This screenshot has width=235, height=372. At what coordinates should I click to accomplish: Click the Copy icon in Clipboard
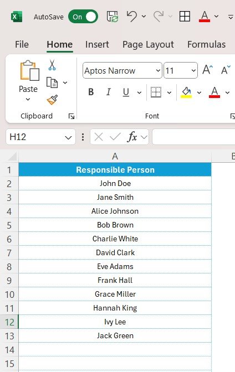pos(52,82)
